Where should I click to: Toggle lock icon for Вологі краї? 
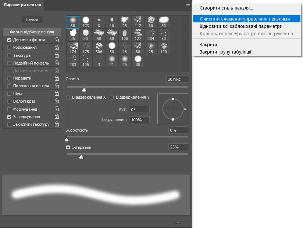click(57, 101)
